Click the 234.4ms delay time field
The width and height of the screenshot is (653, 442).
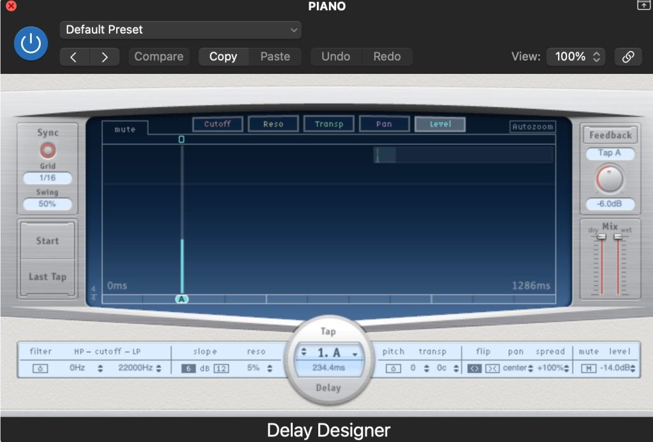[328, 368]
